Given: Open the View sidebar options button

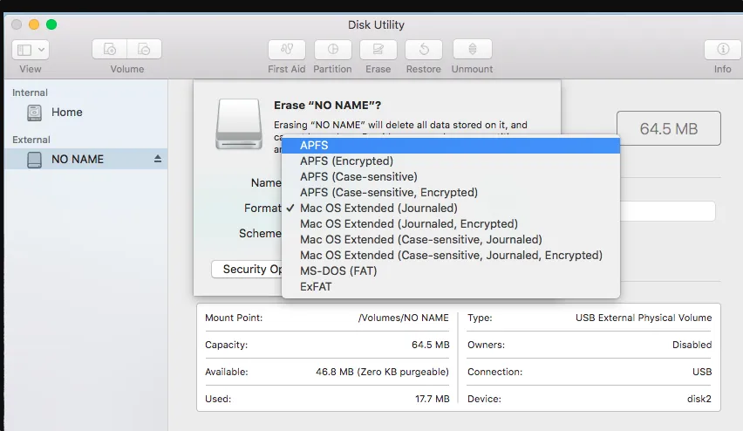Looking at the screenshot, I should click(x=31, y=50).
